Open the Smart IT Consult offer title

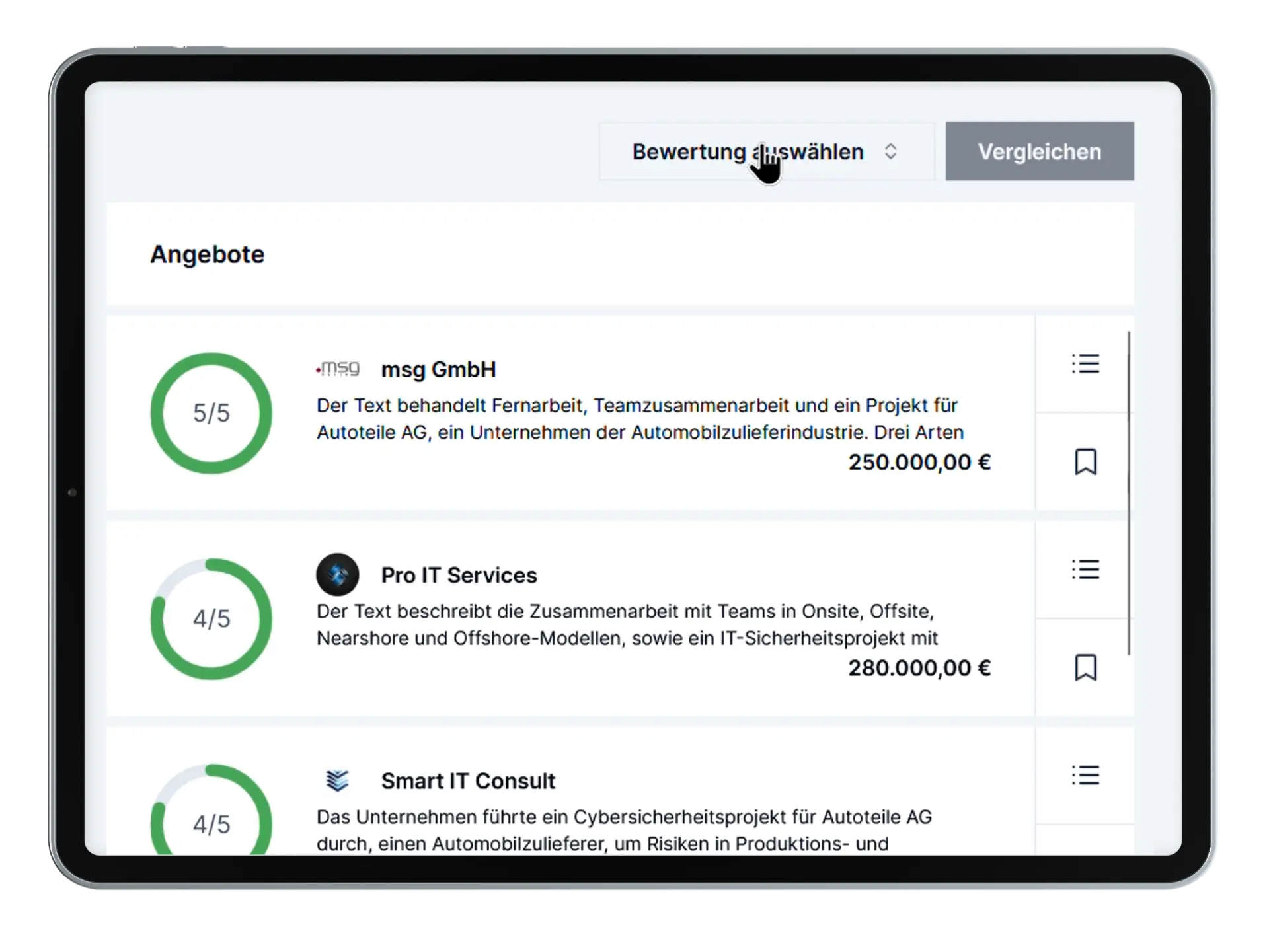tap(467, 781)
